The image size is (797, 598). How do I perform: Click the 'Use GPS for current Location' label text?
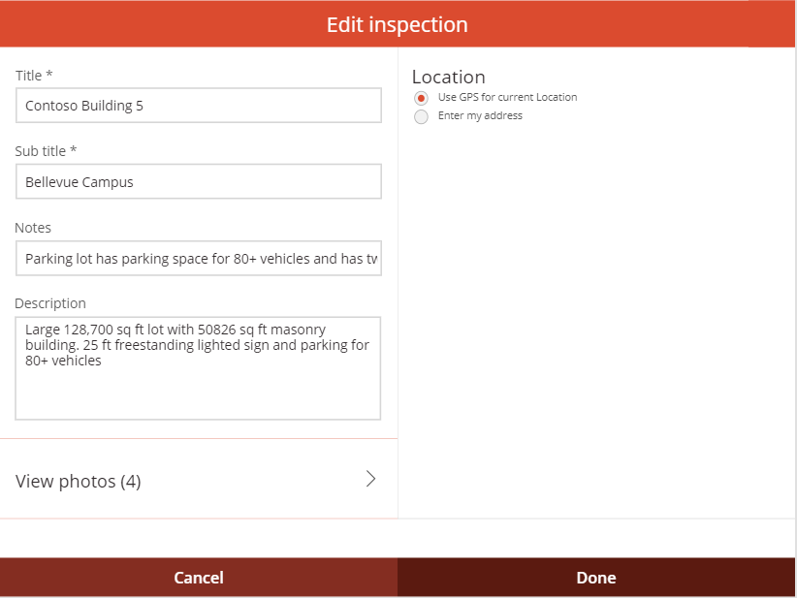[x=507, y=97]
